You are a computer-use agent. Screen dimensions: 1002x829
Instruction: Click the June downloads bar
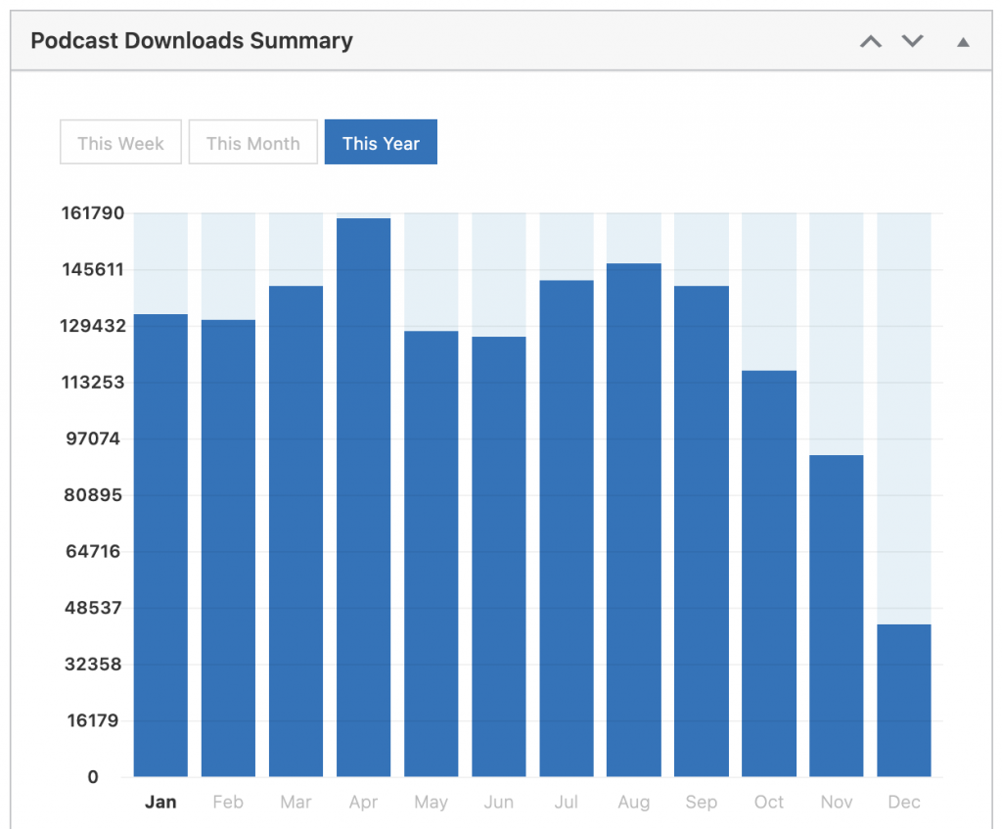coord(498,557)
